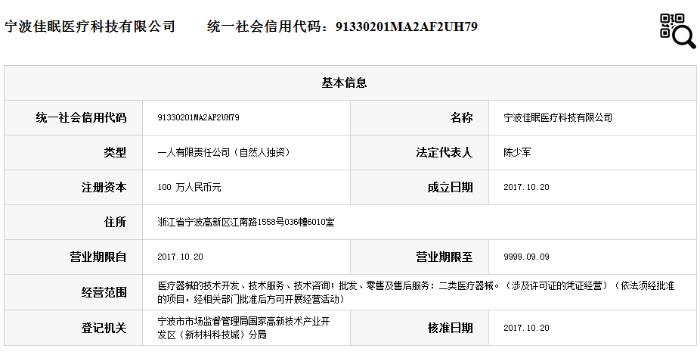This screenshot has width=700, height=352.
Task: Select the 核准日期 value 2017.10.20
Action: tap(526, 328)
